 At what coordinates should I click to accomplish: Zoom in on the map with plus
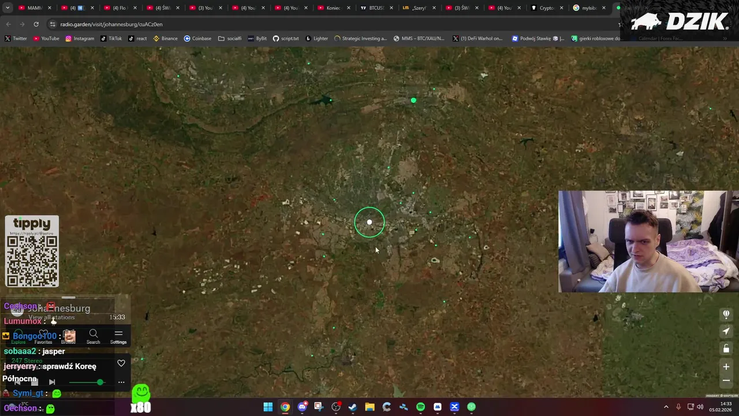point(726,366)
